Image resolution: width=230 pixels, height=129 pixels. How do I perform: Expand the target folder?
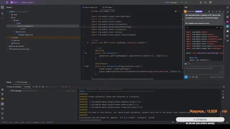[x=10, y=38]
